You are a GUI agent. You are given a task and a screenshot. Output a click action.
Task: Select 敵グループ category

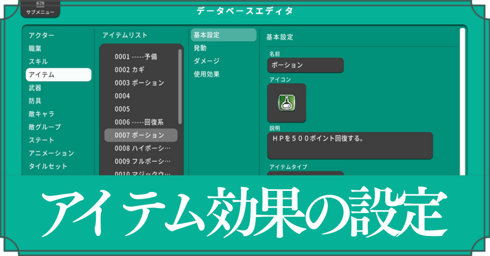(45, 127)
